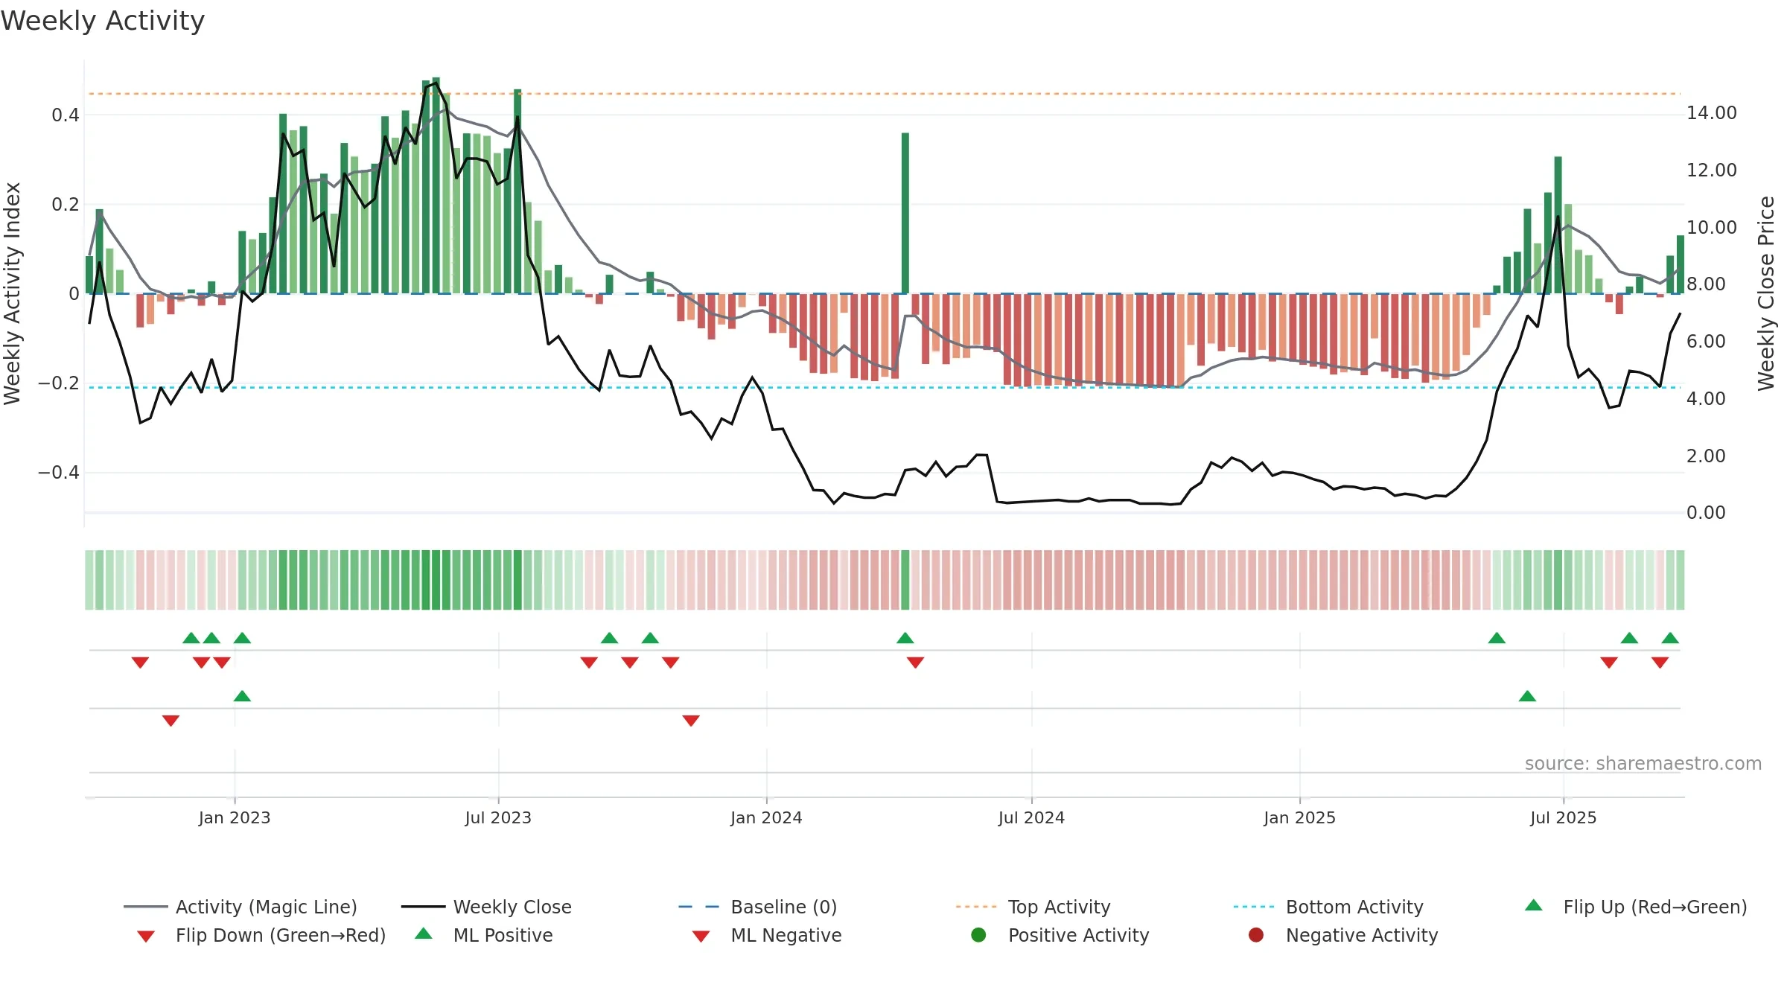Toggle Weekly Close legend entry
This screenshot has height=1005, width=1787.
pos(486,907)
